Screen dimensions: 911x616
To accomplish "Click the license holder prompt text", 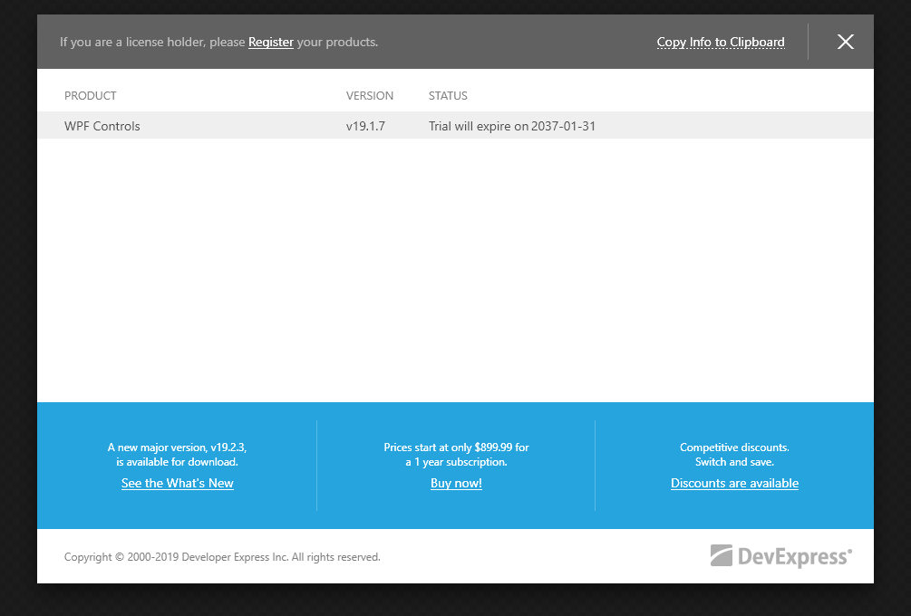I will coord(152,42).
